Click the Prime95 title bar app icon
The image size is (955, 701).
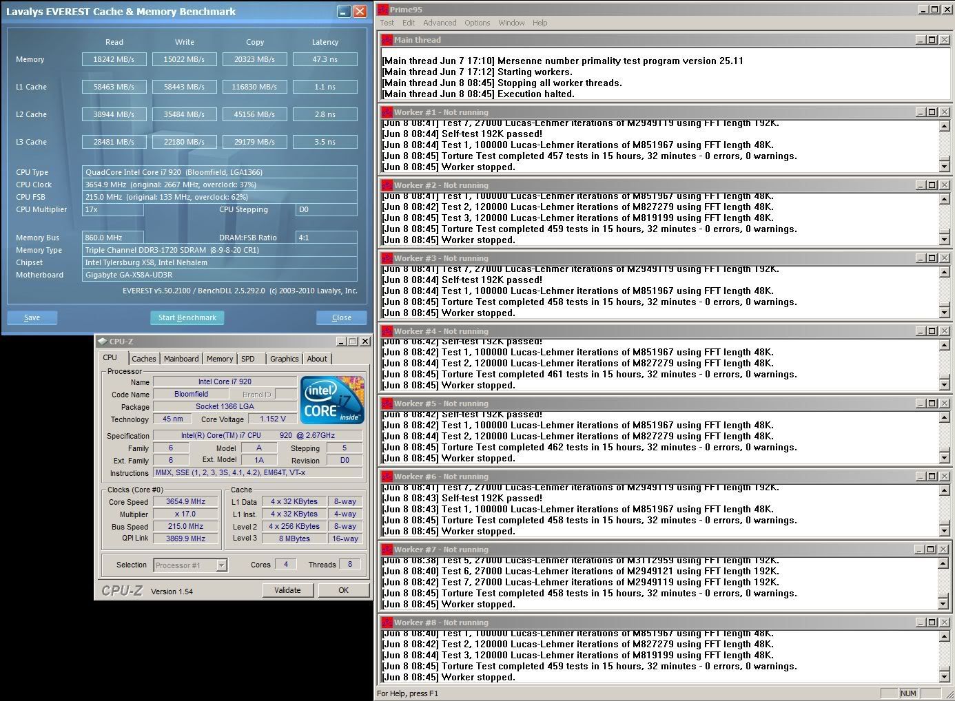pos(383,9)
